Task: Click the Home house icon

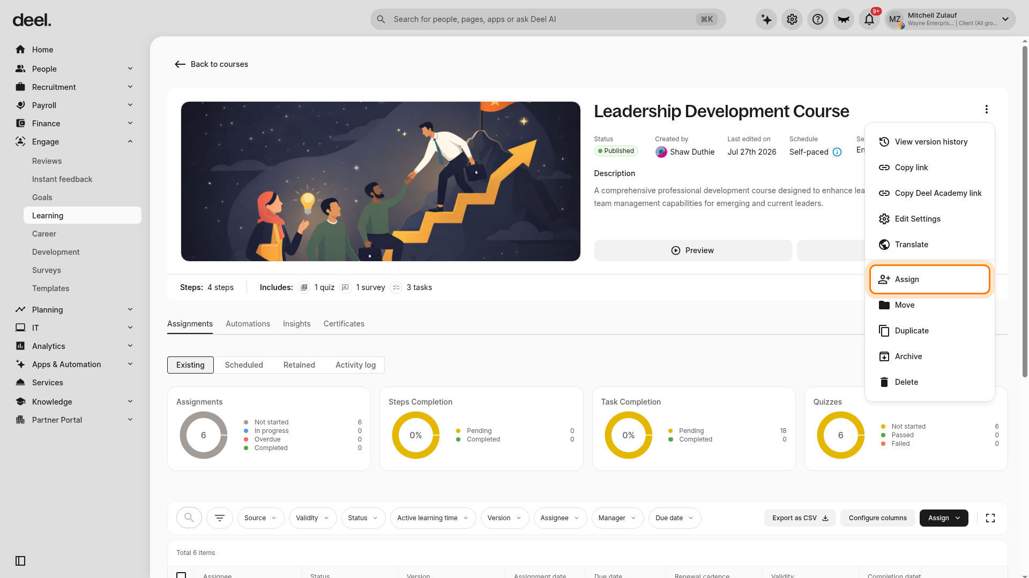Action: click(20, 49)
